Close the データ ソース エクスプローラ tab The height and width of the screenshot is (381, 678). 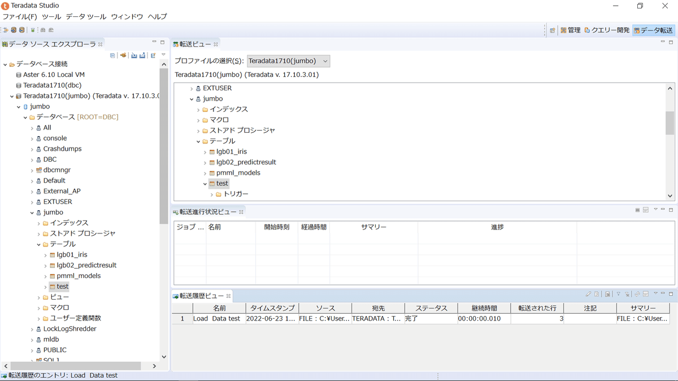click(101, 44)
